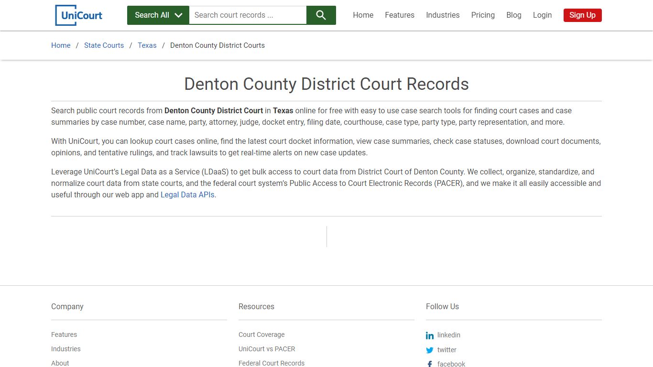Open UniCourt vs PACER footer link
Screen dimensions: 653x367
coord(267,349)
